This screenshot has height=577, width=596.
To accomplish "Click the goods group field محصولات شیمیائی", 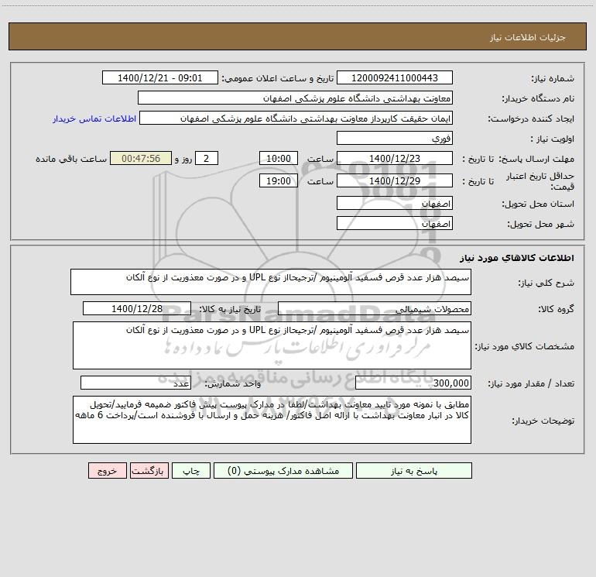I will pyautogui.click(x=375, y=308).
